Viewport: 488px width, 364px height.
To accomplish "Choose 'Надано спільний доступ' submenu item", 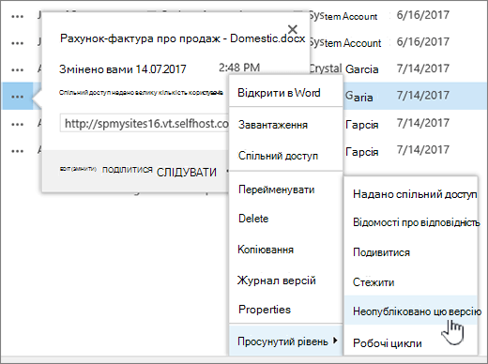I will 411,194.
